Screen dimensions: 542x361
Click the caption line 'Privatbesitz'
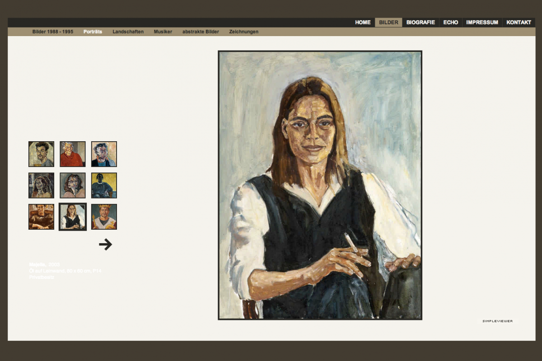[42, 277]
